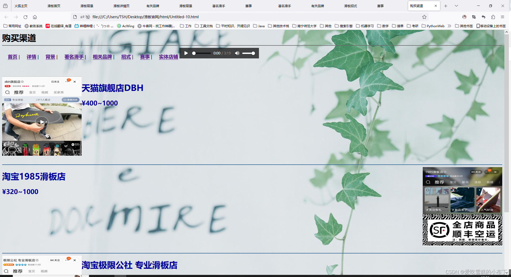Open the 首页 navigation link
511x277 pixels.
pos(12,57)
